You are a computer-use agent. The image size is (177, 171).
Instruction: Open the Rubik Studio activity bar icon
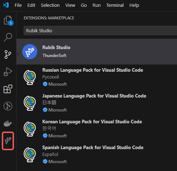[x=8, y=141]
